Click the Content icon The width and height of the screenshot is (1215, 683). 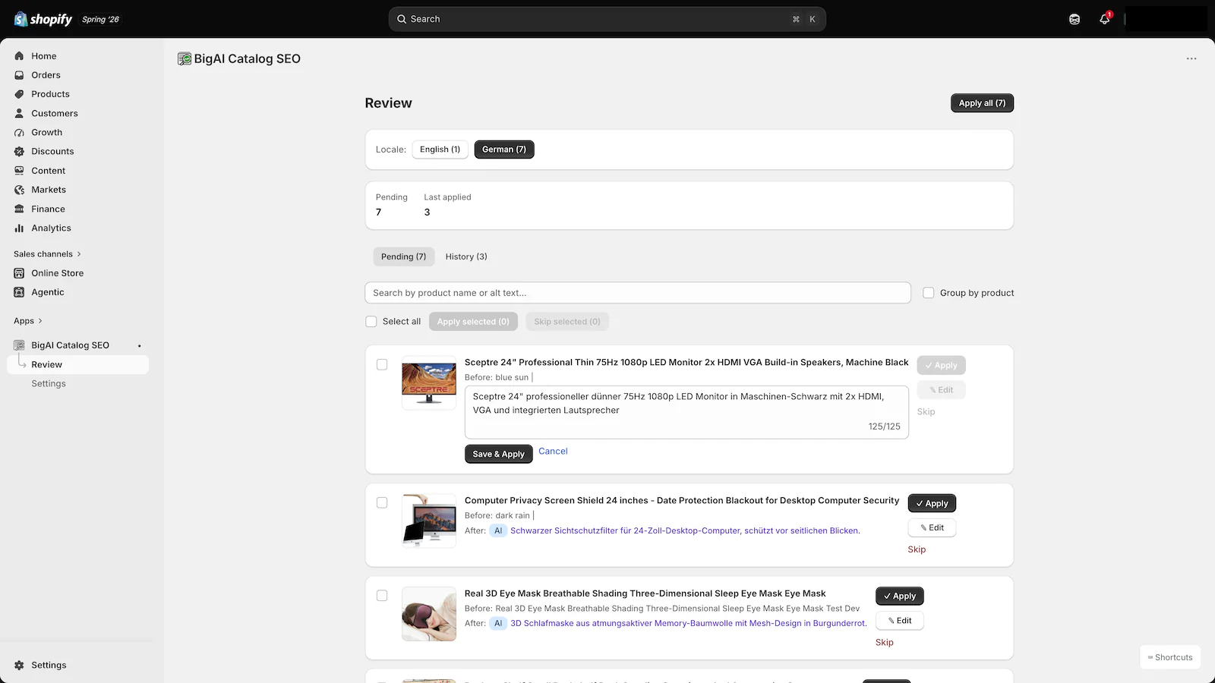pyautogui.click(x=19, y=171)
